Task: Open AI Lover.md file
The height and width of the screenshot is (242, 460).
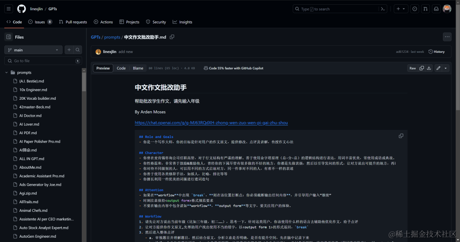Action: point(29,124)
